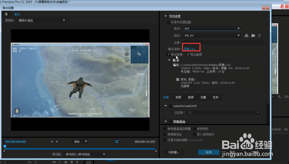Select the 音频 tab

click(x=191, y=97)
